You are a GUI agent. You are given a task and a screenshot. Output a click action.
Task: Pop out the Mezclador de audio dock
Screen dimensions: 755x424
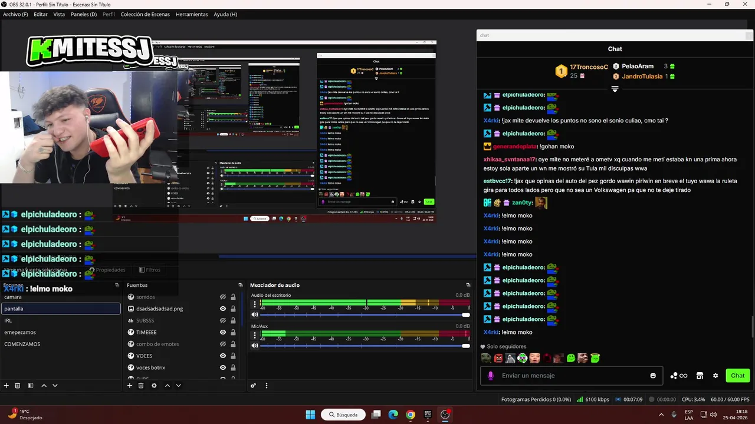coord(468,285)
